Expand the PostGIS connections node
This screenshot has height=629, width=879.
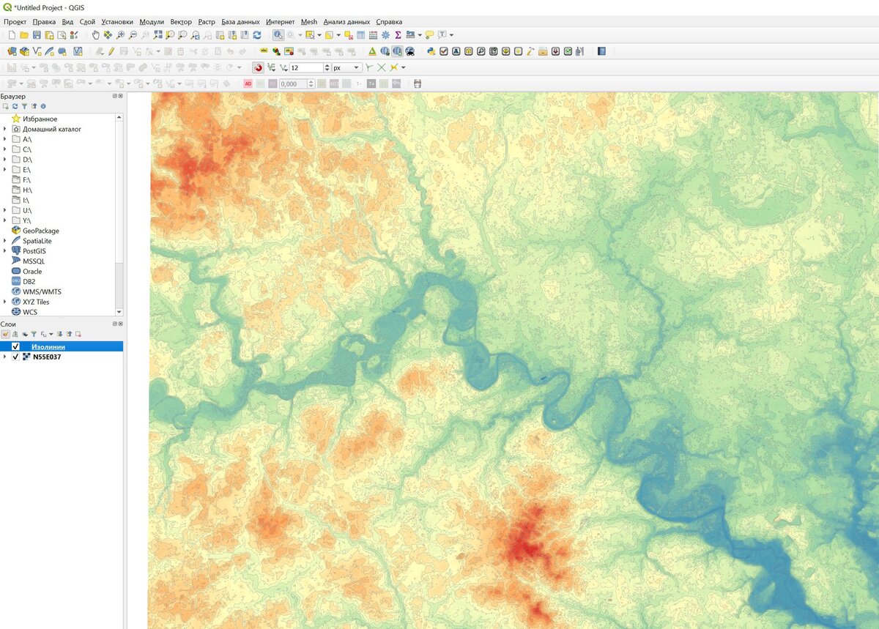(x=5, y=250)
